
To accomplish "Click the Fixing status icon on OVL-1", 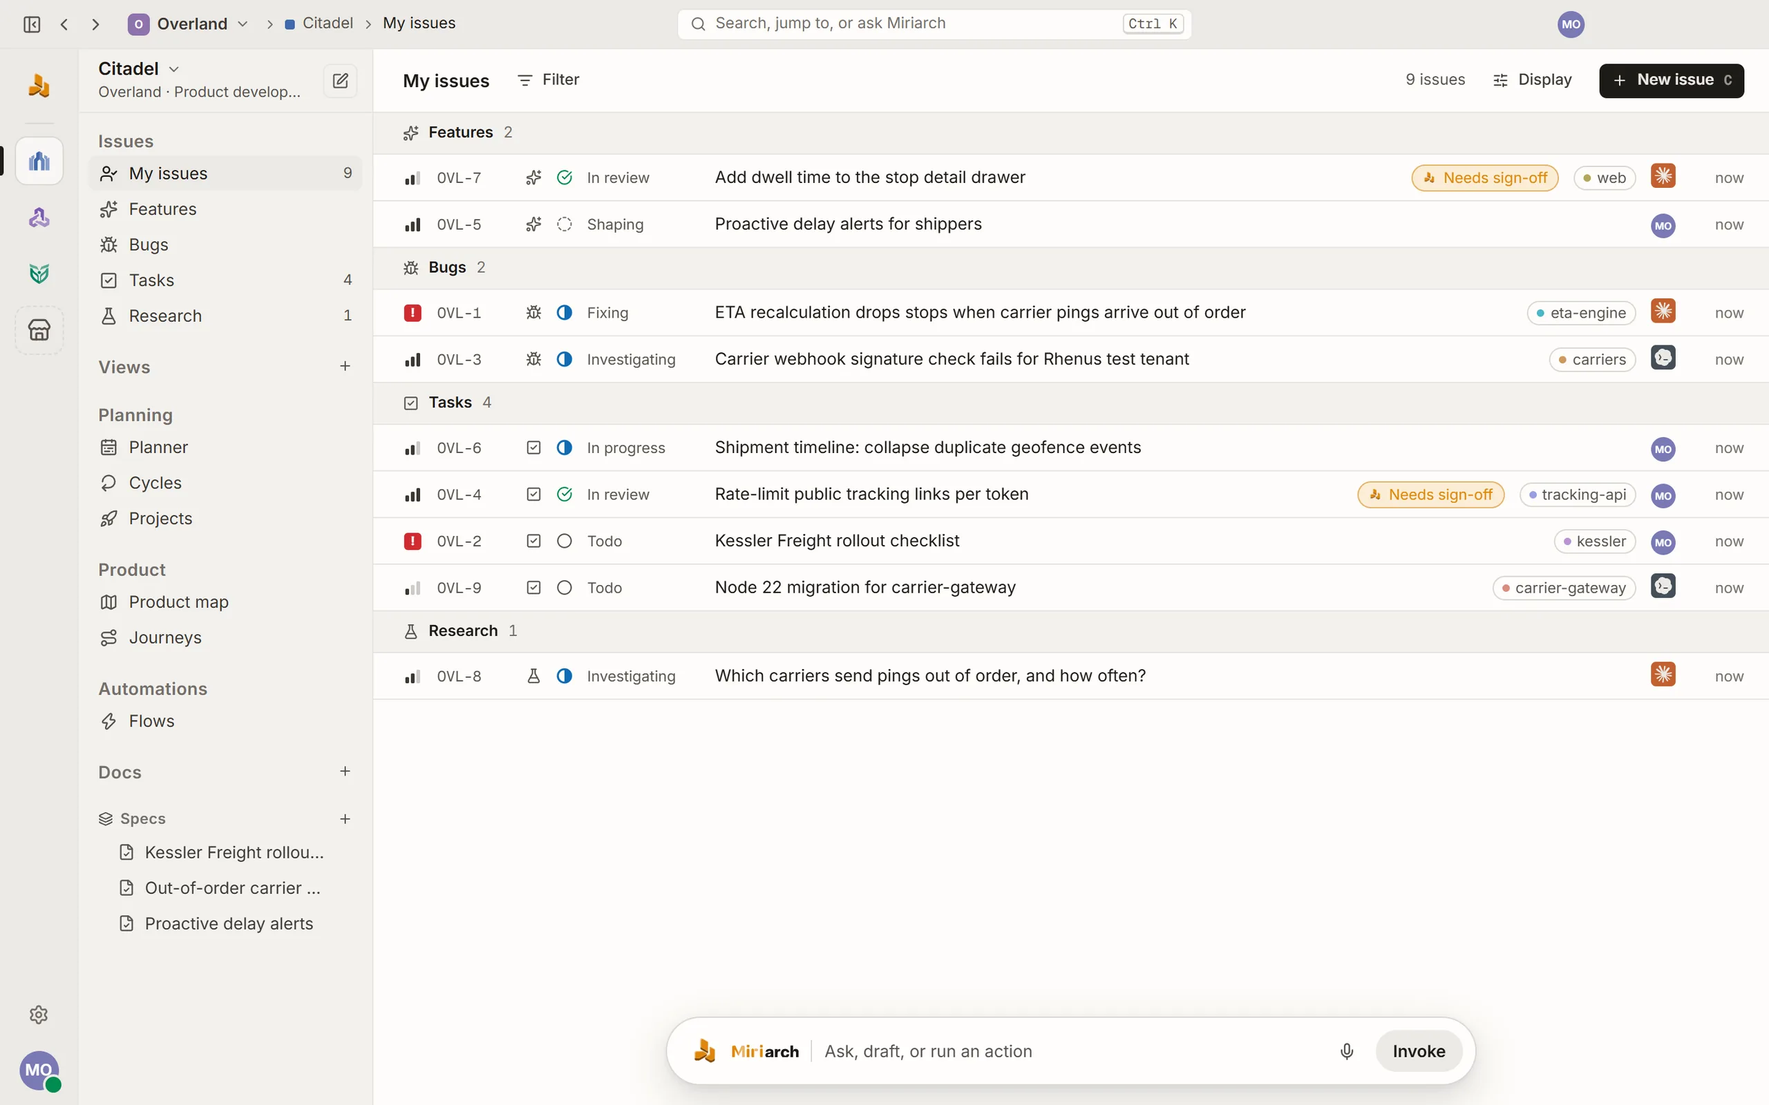I will point(565,313).
